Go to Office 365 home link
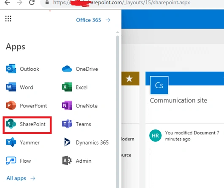Screen dimensions: 224x188 coord(93,20)
